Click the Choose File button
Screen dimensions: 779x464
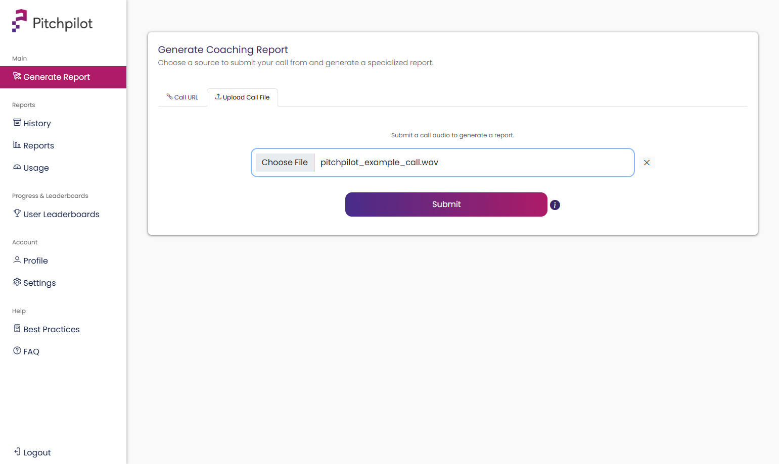click(x=285, y=163)
